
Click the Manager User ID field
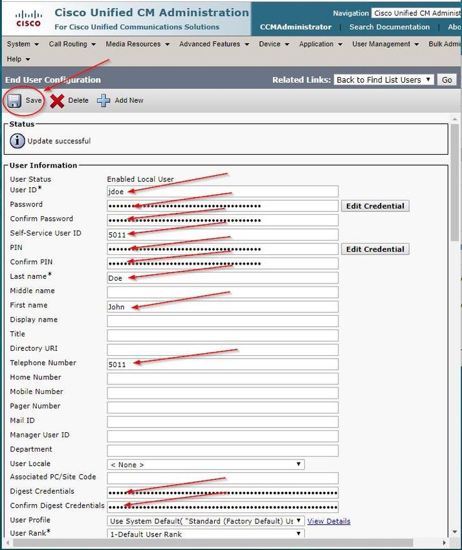(223, 436)
